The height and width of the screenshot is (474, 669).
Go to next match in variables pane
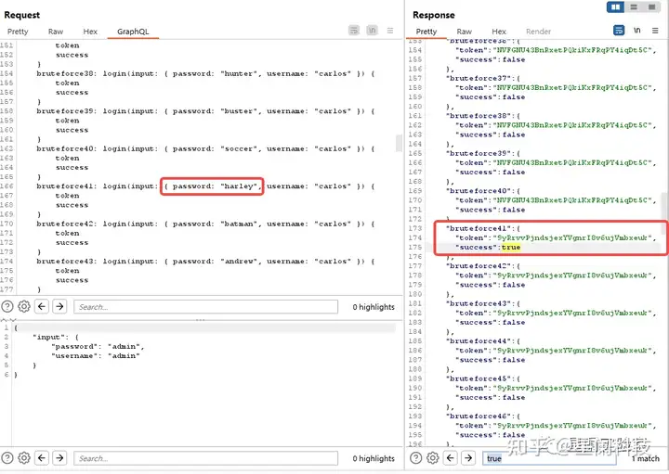click(59, 458)
